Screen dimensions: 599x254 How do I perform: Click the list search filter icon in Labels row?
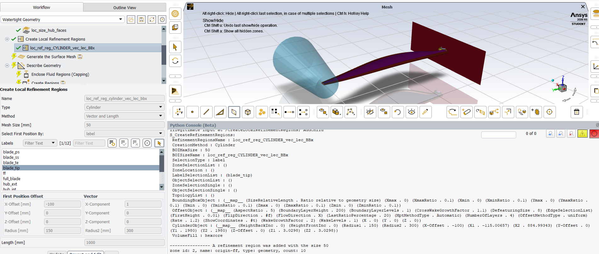pyautogui.click(x=112, y=143)
